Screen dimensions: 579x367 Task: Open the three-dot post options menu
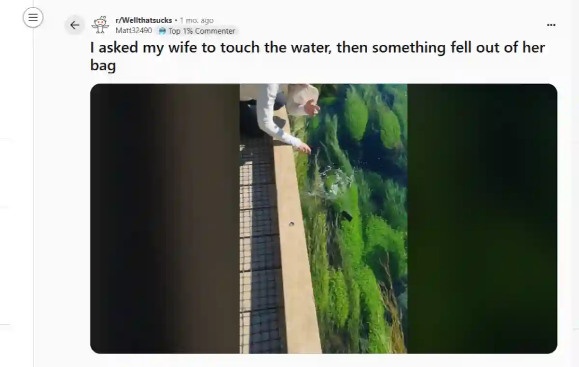[x=551, y=25]
